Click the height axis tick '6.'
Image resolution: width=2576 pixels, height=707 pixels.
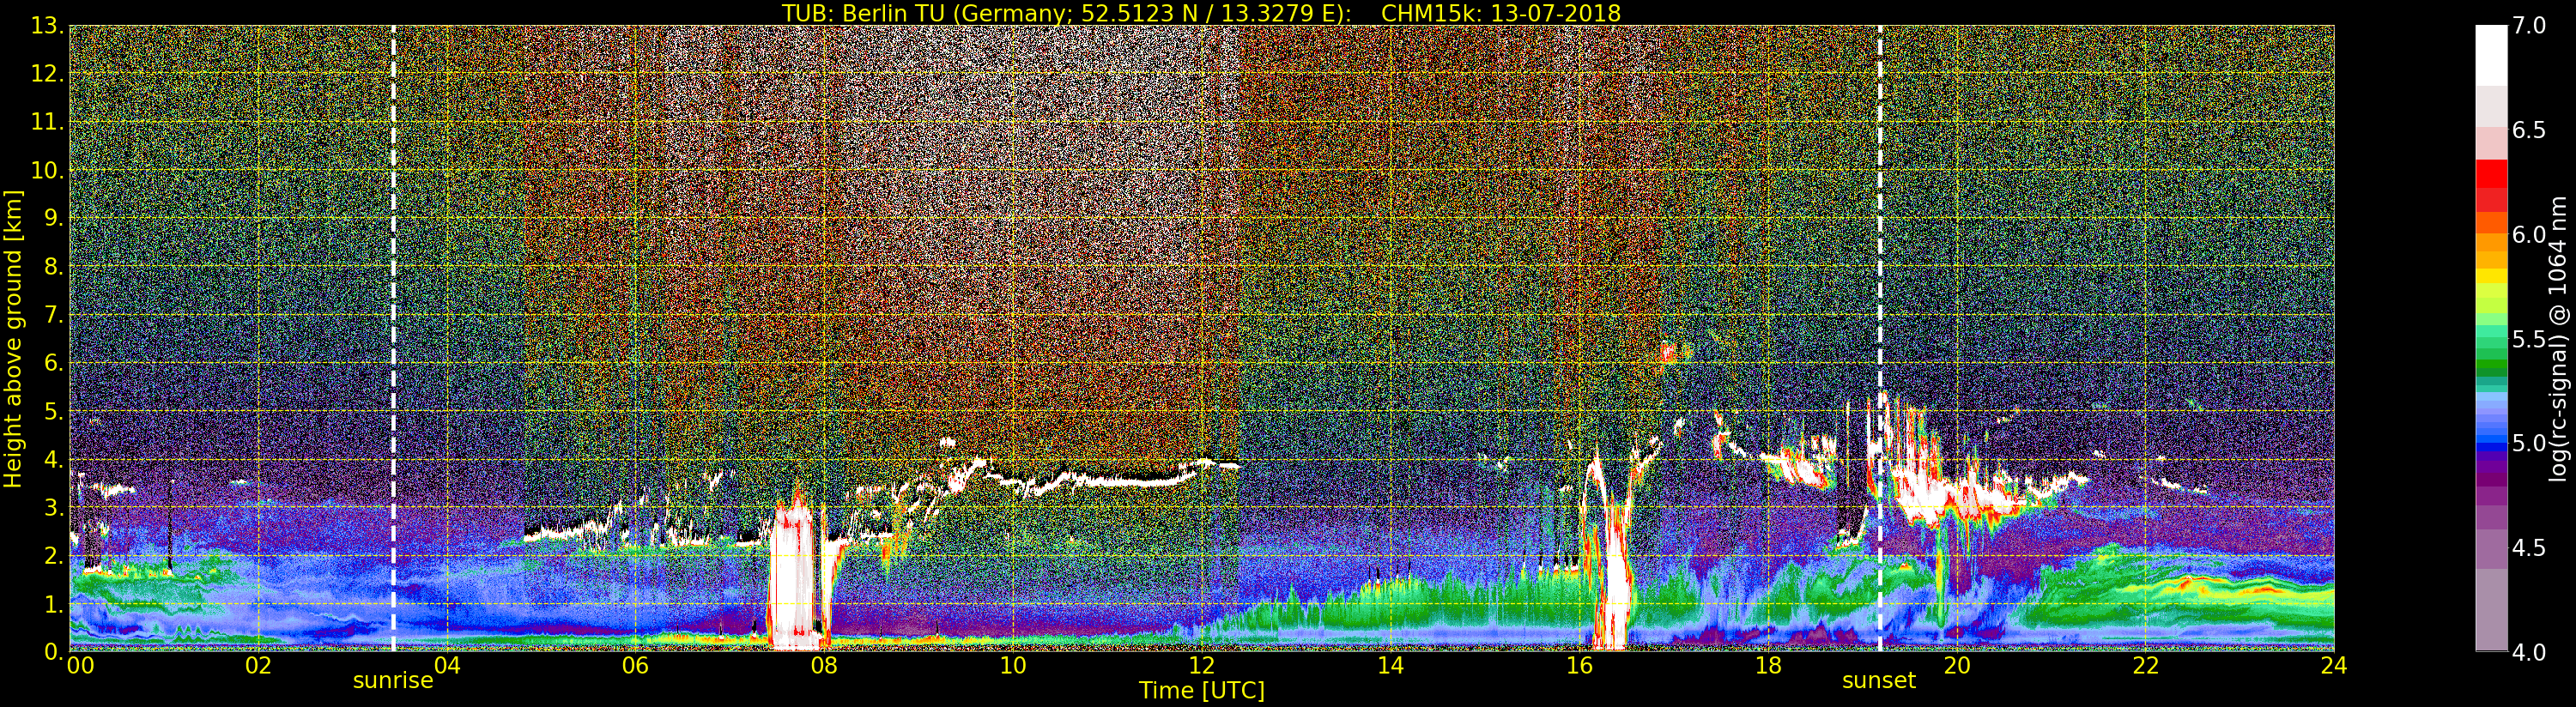(53, 363)
